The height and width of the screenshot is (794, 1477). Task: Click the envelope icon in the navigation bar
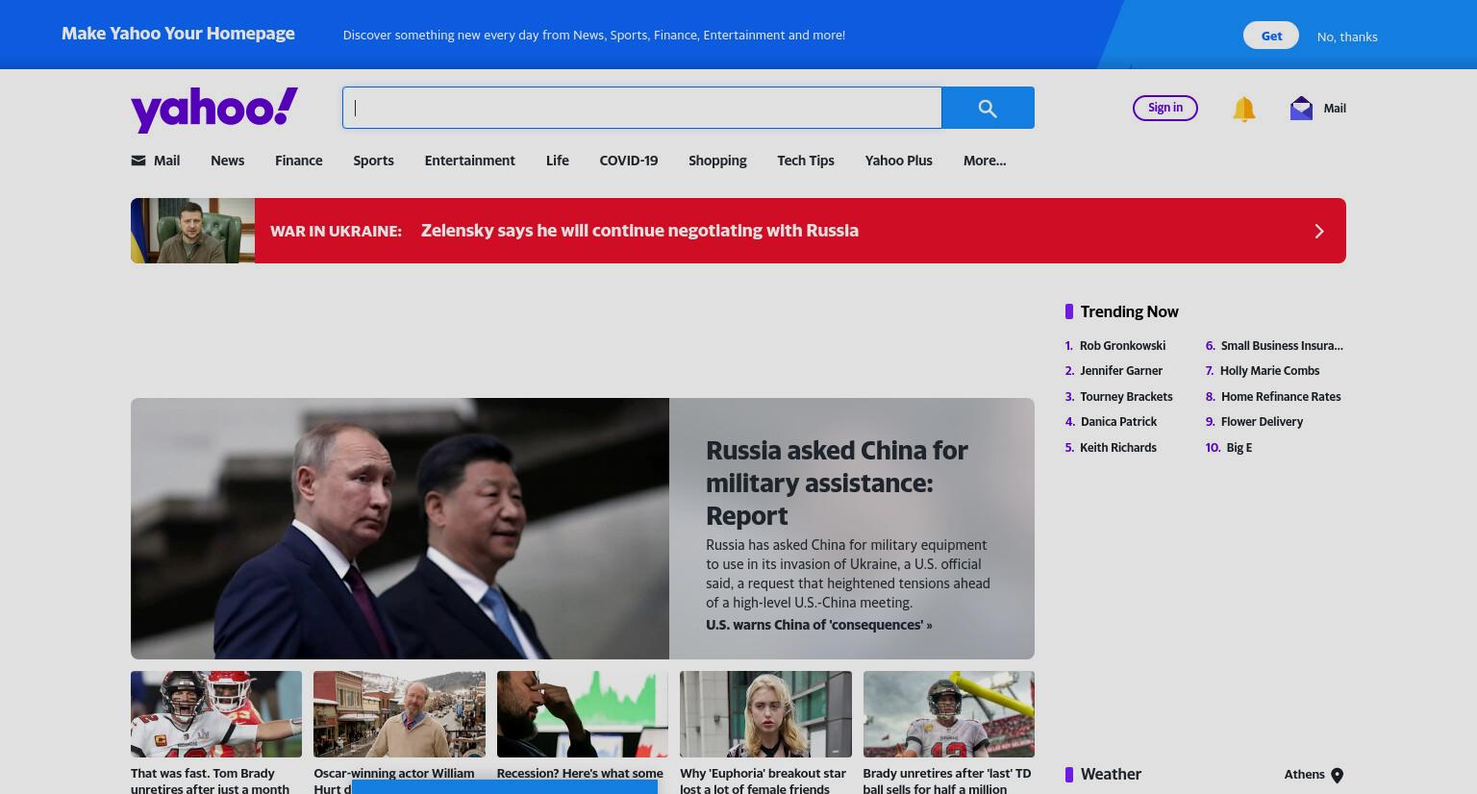pyautogui.click(x=138, y=161)
